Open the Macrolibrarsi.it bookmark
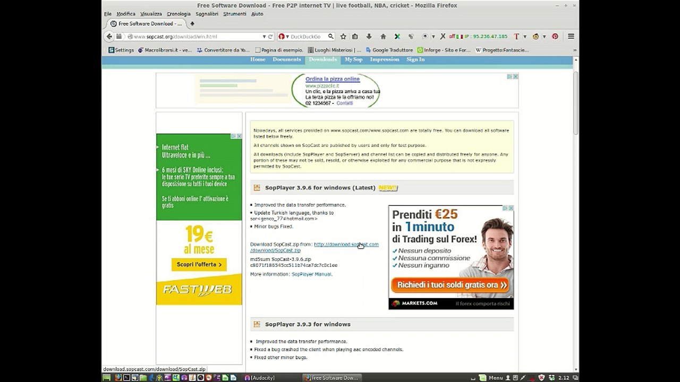 click(x=165, y=50)
